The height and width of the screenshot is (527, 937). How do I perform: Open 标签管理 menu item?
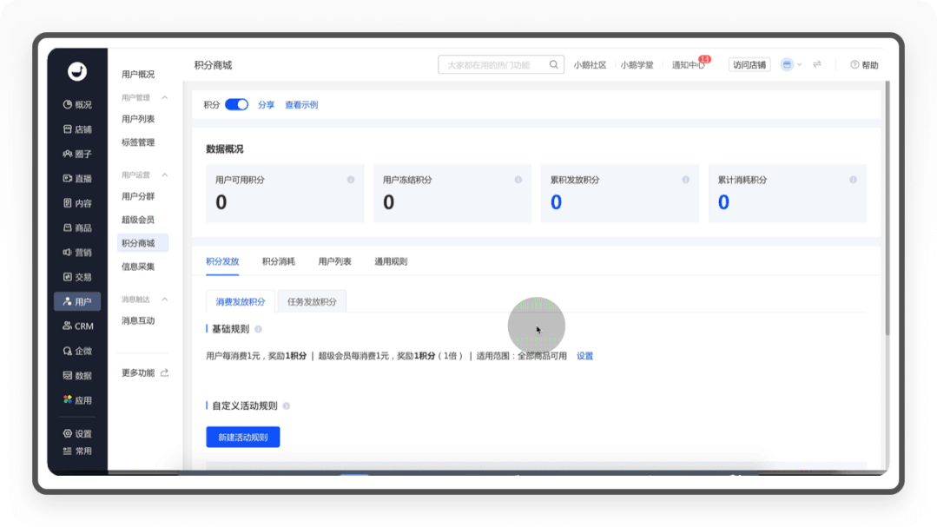click(138, 142)
